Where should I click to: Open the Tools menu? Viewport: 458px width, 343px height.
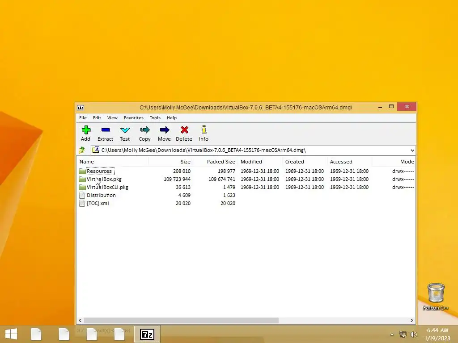click(155, 118)
